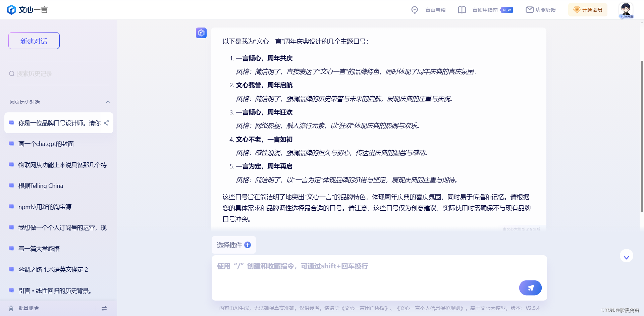Image resolution: width=644 pixels, height=316 pixels.
Task: Click the assistant avatar icon
Action: (x=201, y=33)
